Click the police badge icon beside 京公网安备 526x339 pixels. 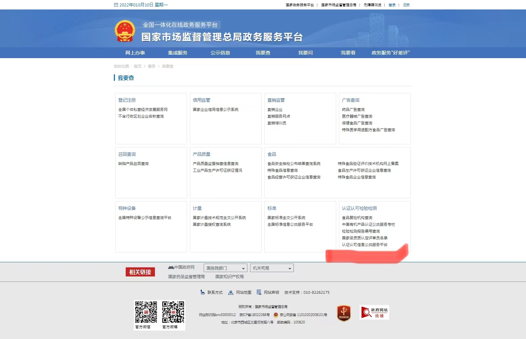[x=276, y=315]
